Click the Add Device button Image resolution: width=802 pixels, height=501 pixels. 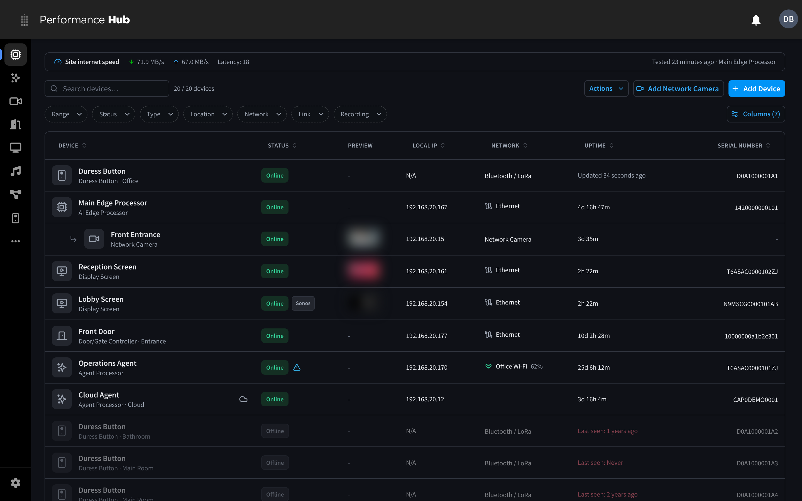coord(757,89)
